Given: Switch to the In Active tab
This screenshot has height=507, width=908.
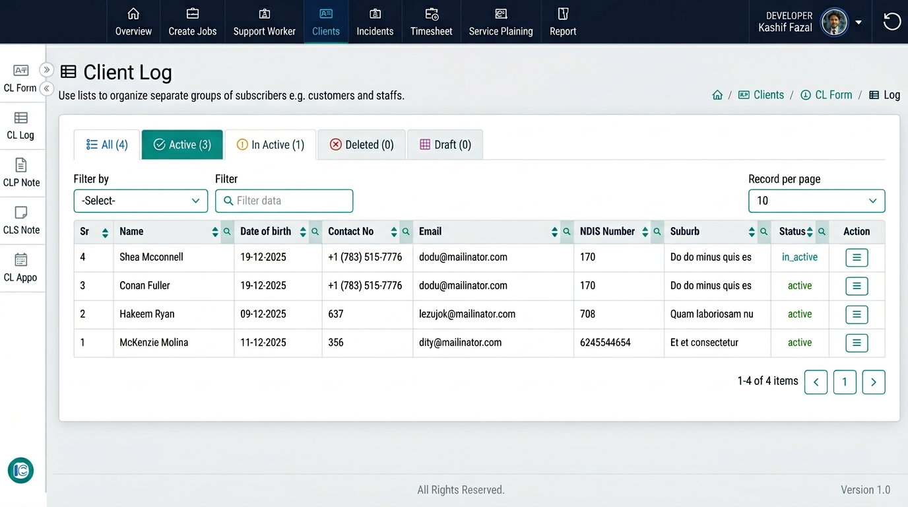Looking at the screenshot, I should click(271, 145).
